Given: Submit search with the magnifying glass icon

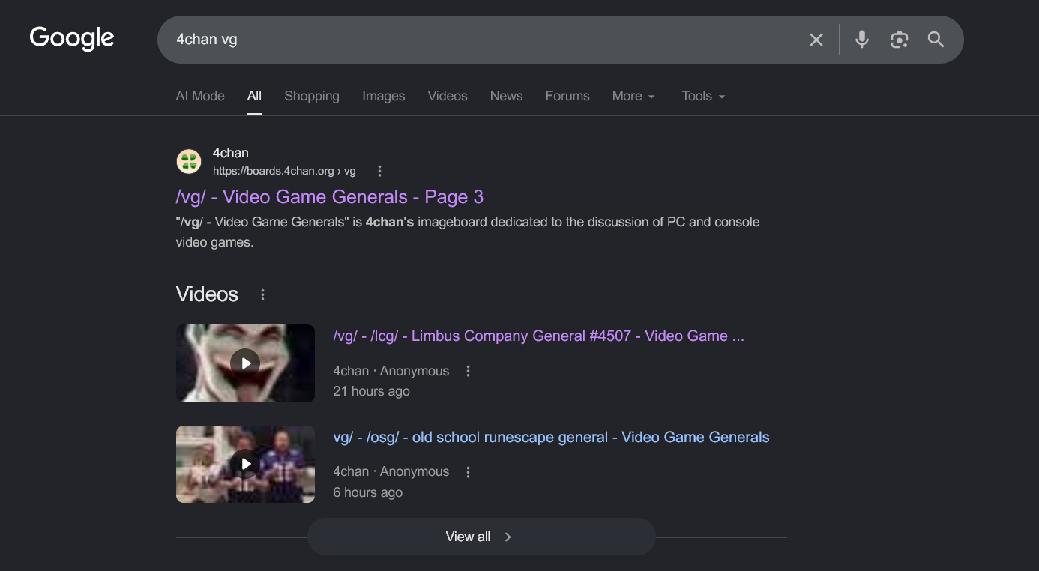Looking at the screenshot, I should click(x=936, y=40).
